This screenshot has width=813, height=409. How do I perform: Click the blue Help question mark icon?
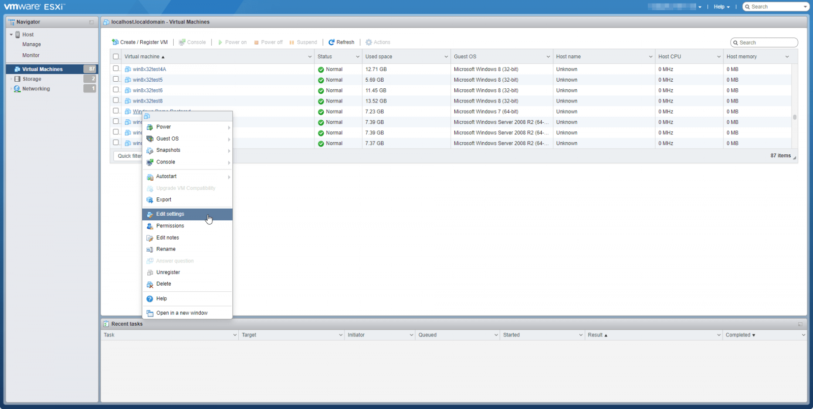point(150,299)
